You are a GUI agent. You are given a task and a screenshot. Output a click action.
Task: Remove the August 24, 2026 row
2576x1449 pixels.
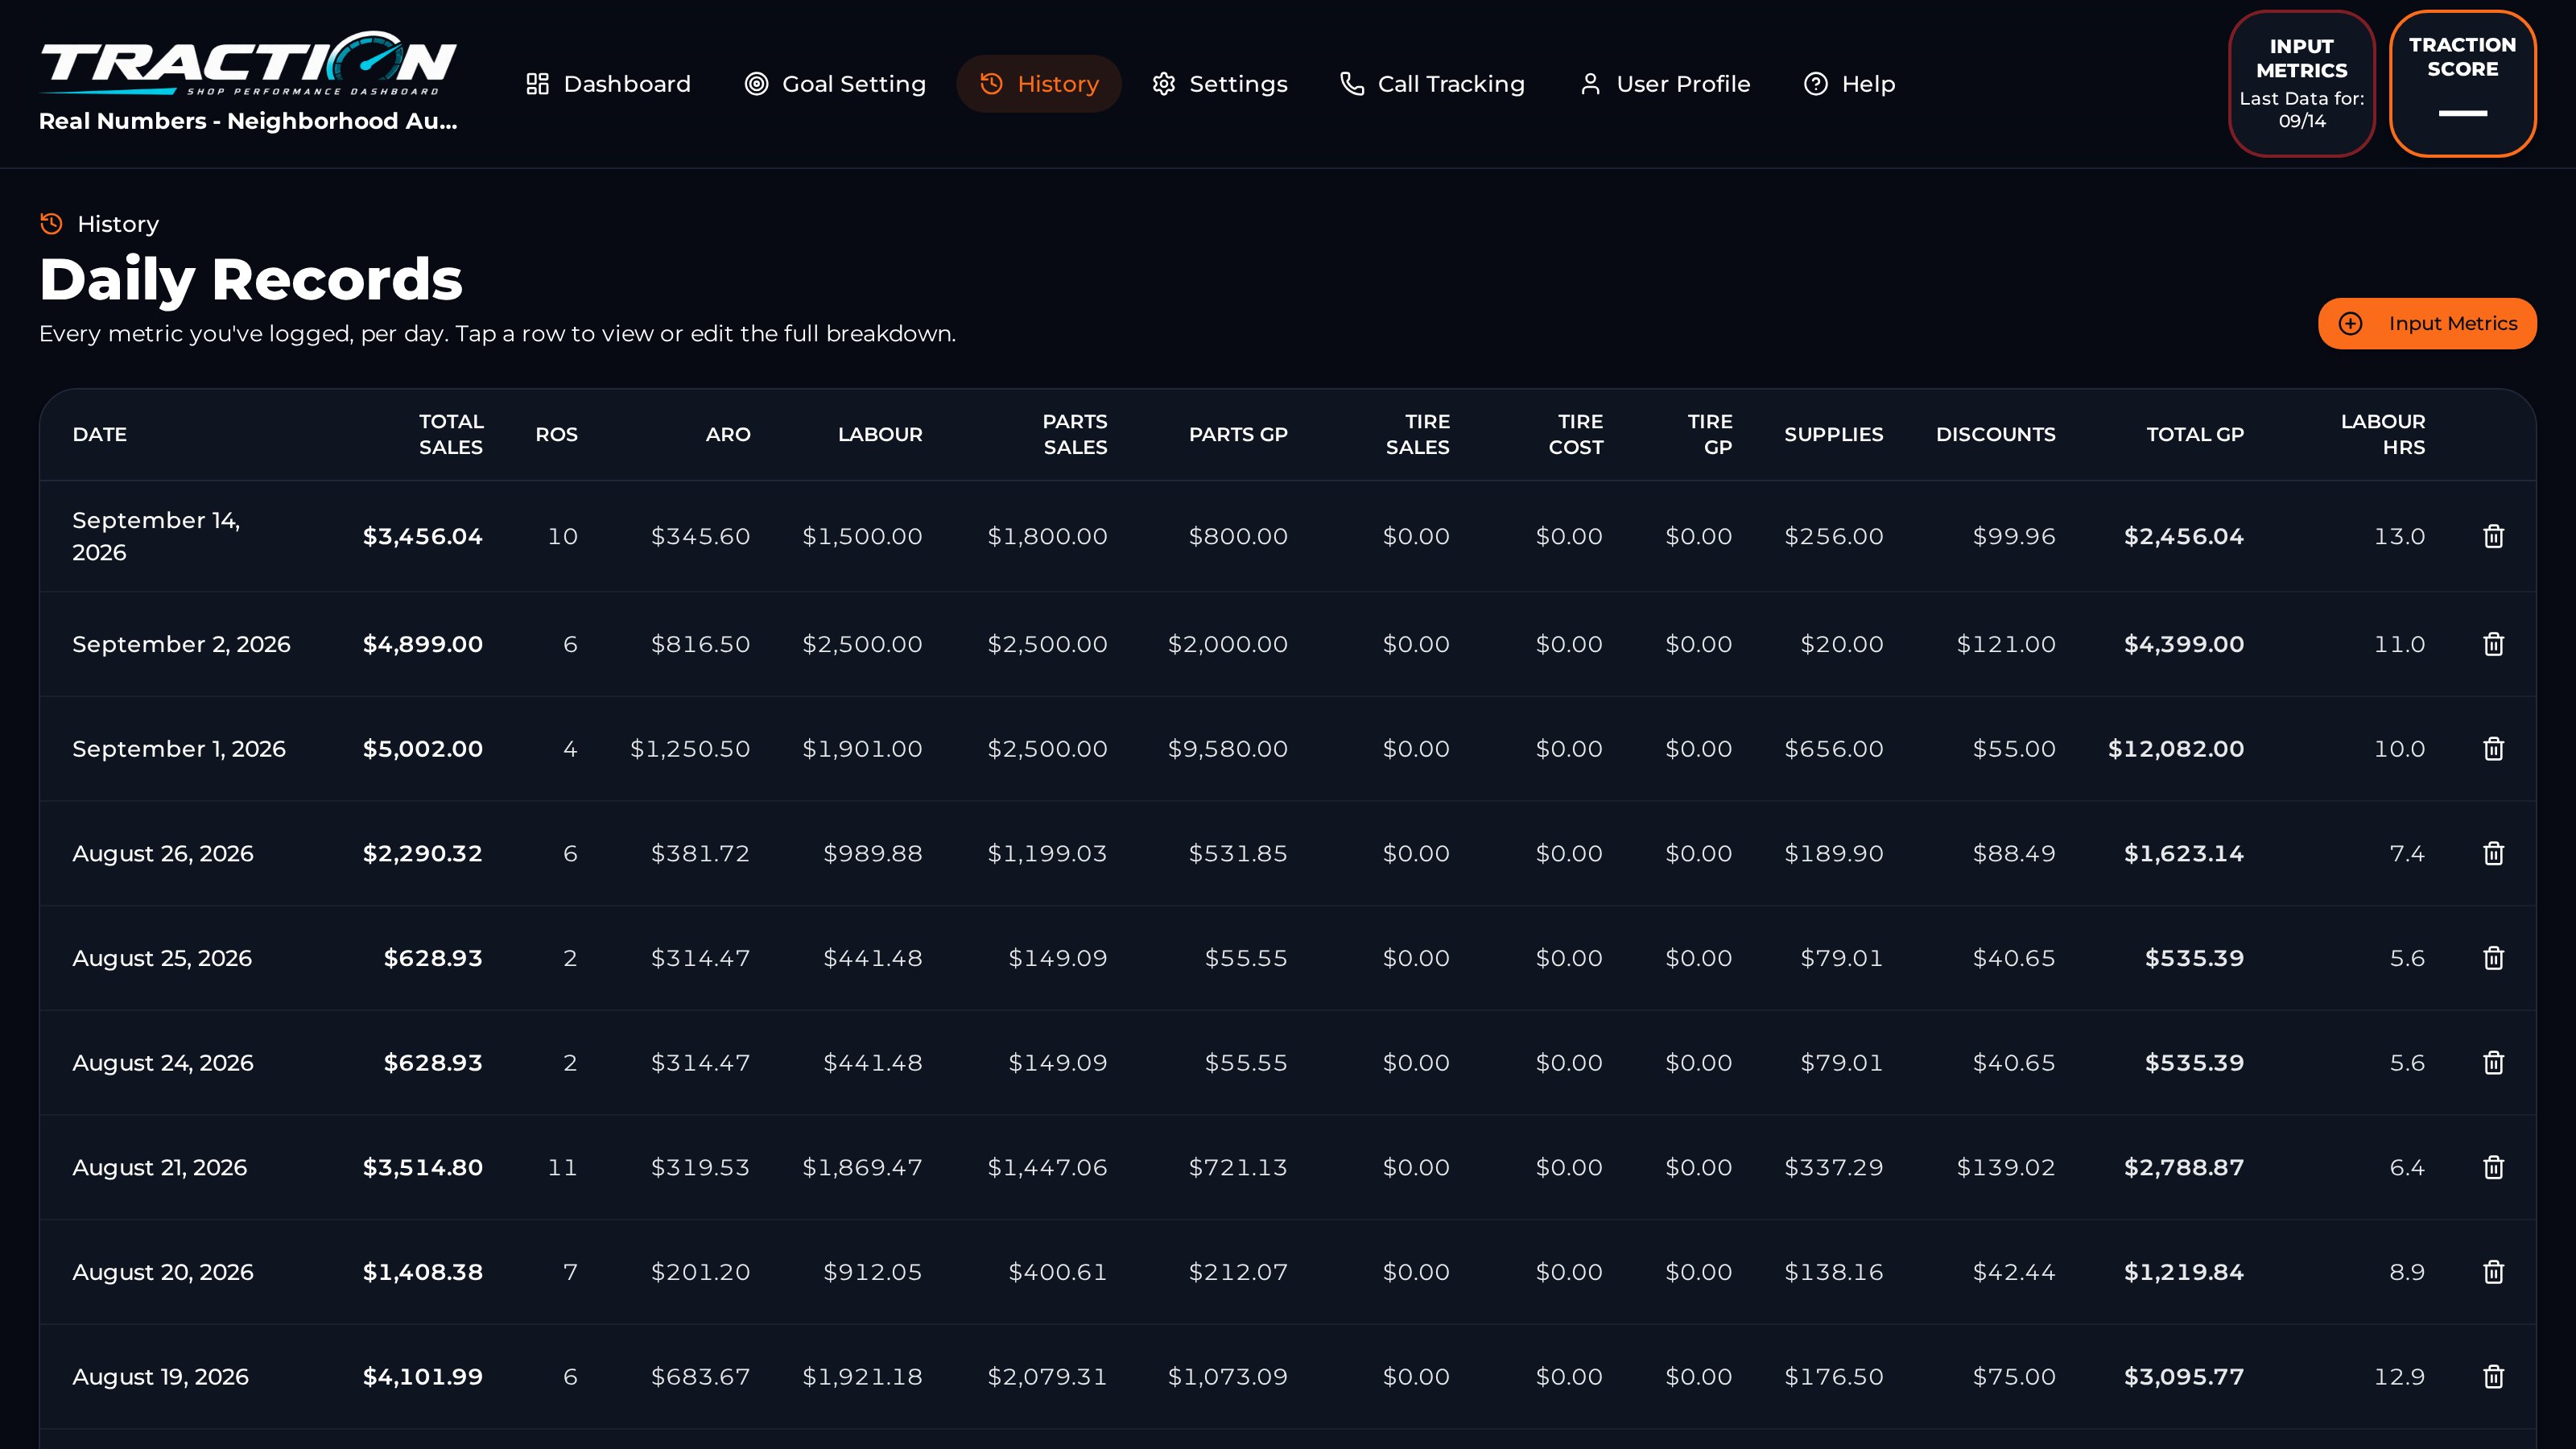pyautogui.click(x=2493, y=1062)
